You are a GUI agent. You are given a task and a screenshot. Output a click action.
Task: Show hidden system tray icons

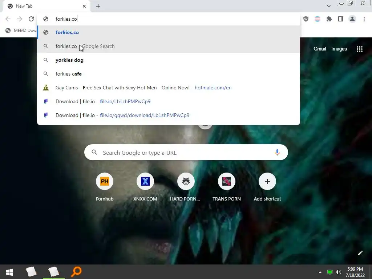(320, 272)
